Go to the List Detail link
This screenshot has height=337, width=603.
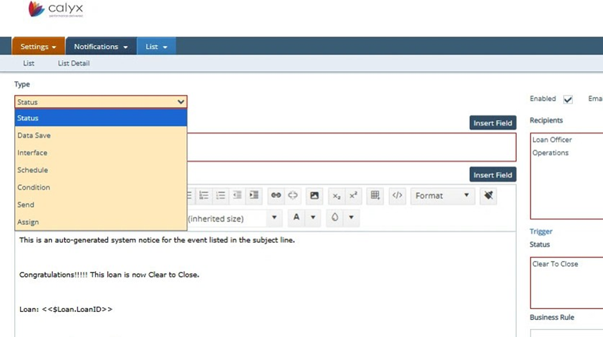pos(74,63)
